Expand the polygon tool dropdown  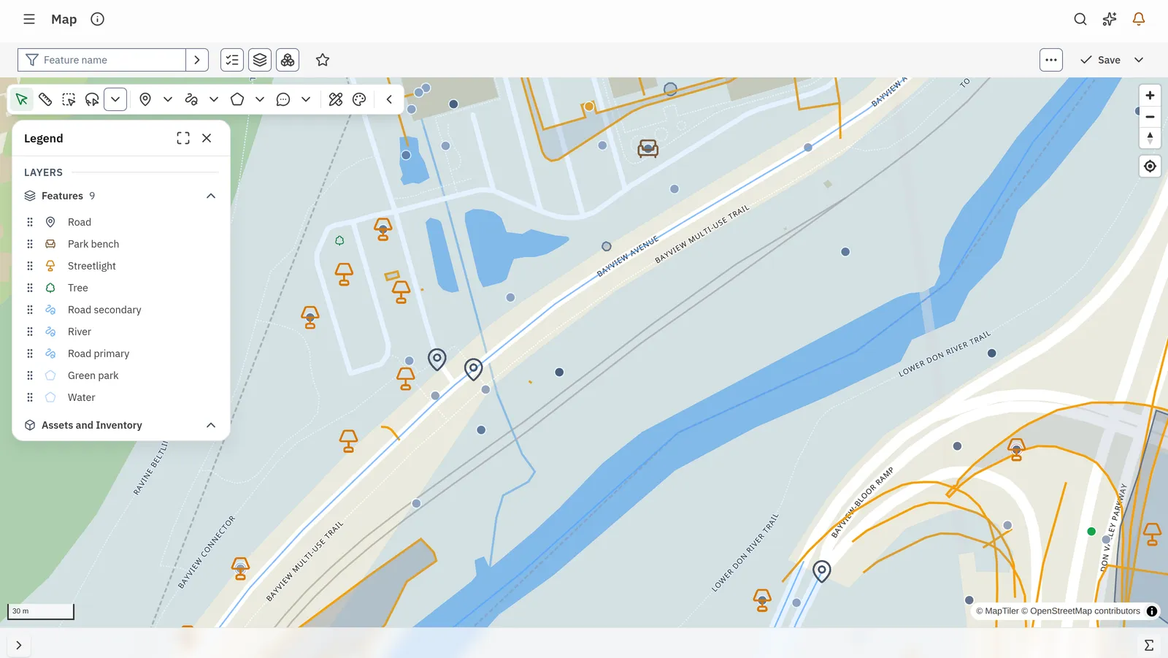259,99
